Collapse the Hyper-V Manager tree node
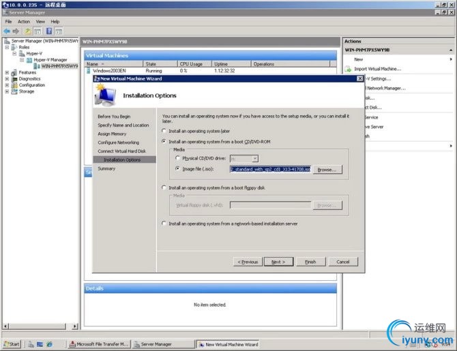 click(22, 60)
